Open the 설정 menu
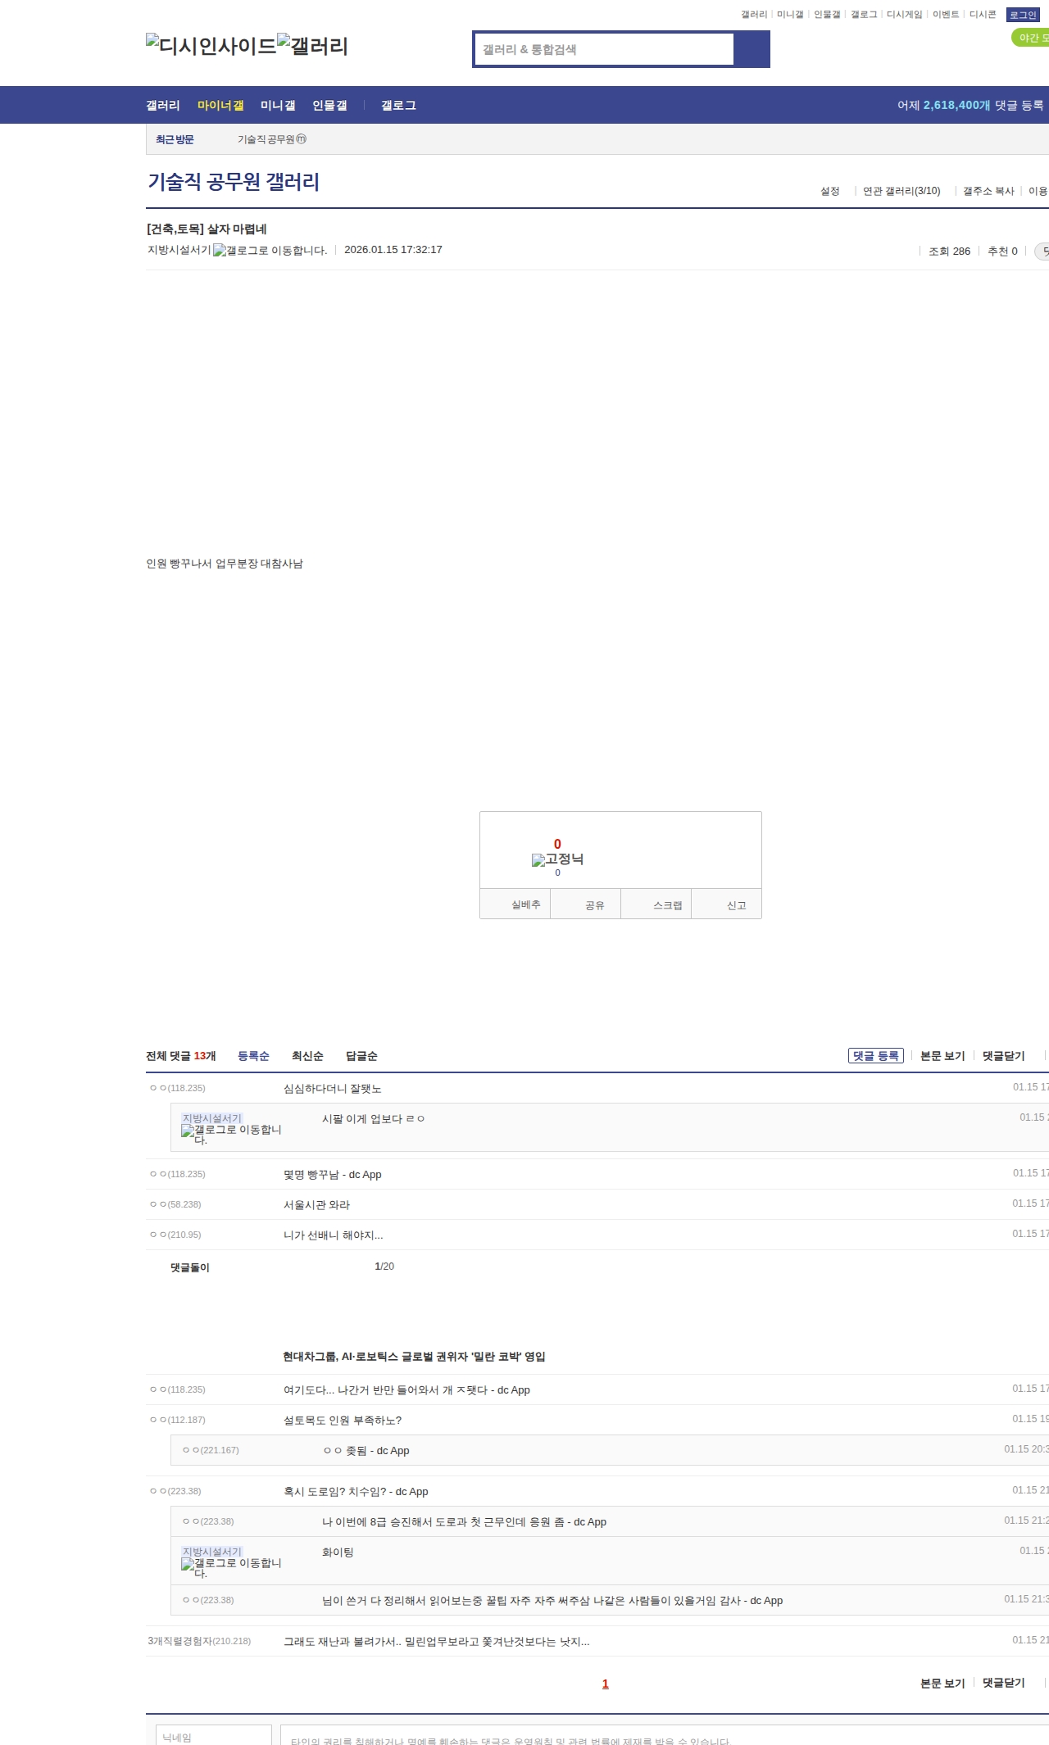 pos(830,191)
